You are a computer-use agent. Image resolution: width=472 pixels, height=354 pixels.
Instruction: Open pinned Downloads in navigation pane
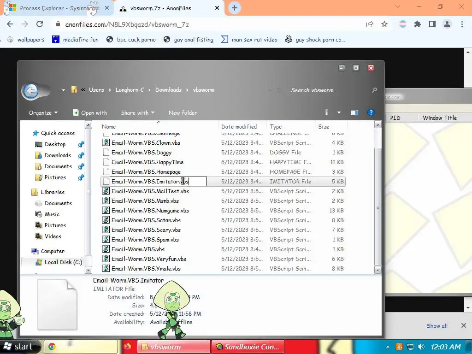tap(53, 155)
